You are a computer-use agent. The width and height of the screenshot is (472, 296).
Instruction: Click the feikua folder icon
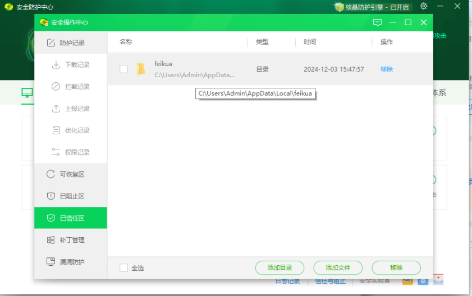(141, 69)
